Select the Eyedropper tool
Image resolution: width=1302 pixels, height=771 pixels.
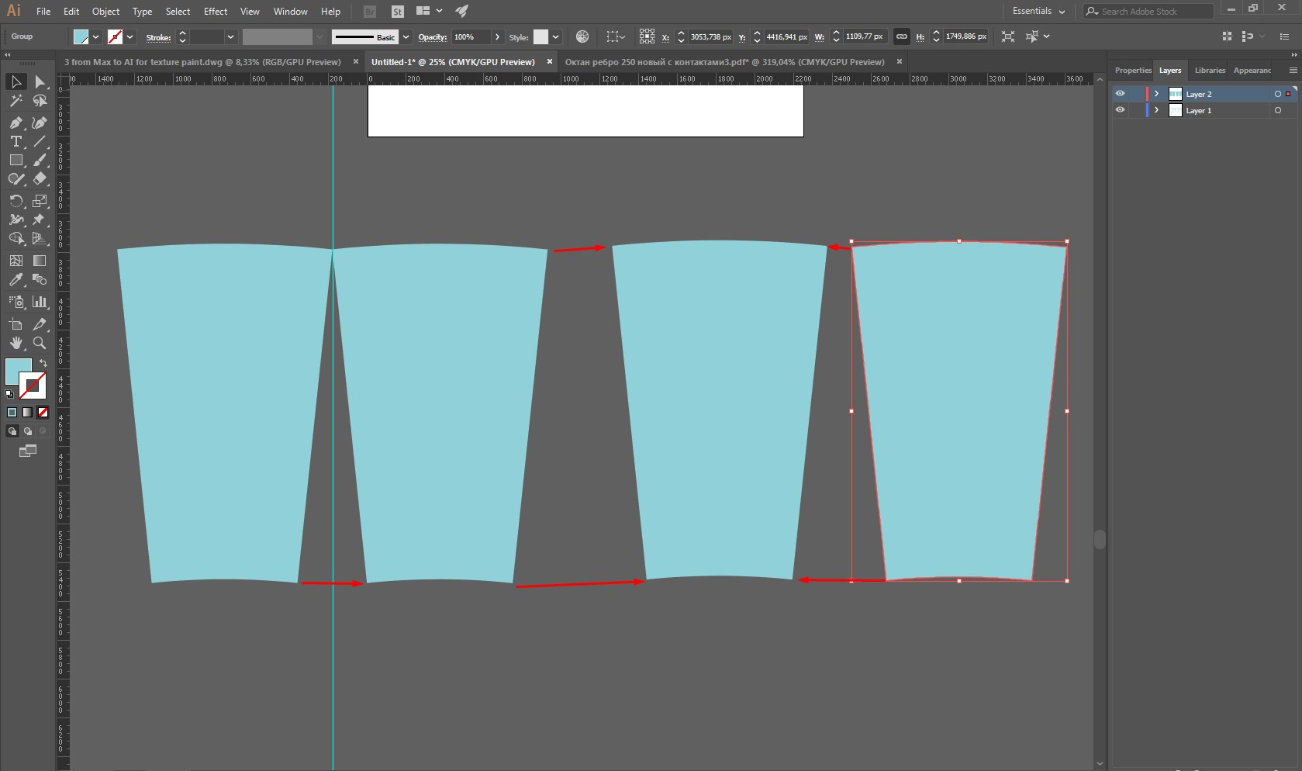[x=16, y=279]
